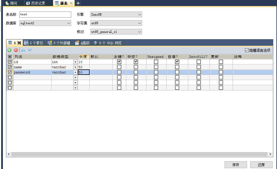Click the 还原 button
The image size is (277, 169).
point(262,165)
